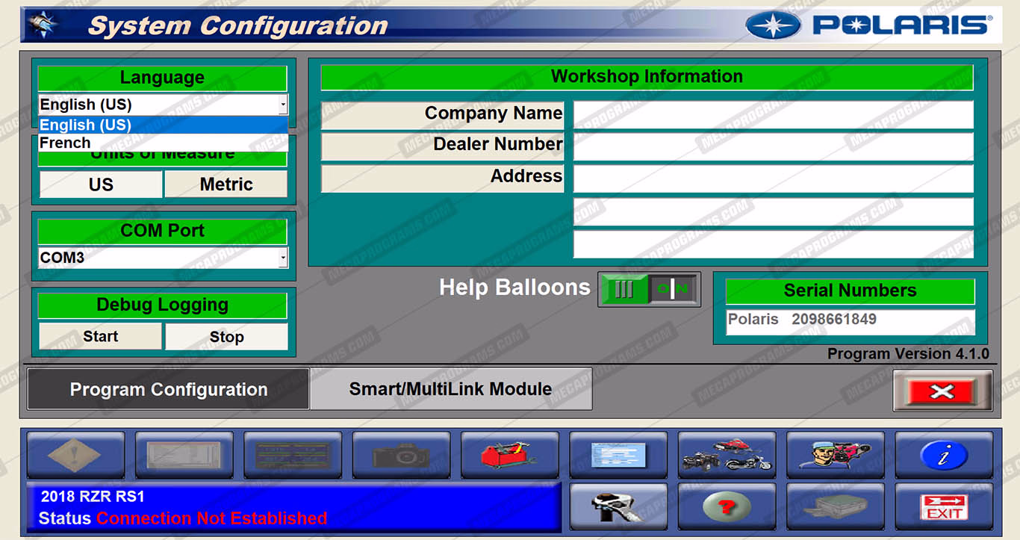The image size is (1020, 540).
Task: Click the Polaris serial number field
Action: [850, 322]
